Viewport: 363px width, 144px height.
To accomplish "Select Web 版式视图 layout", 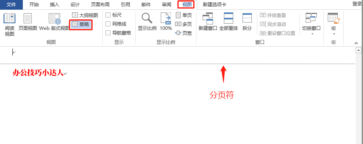I will coord(54,22).
